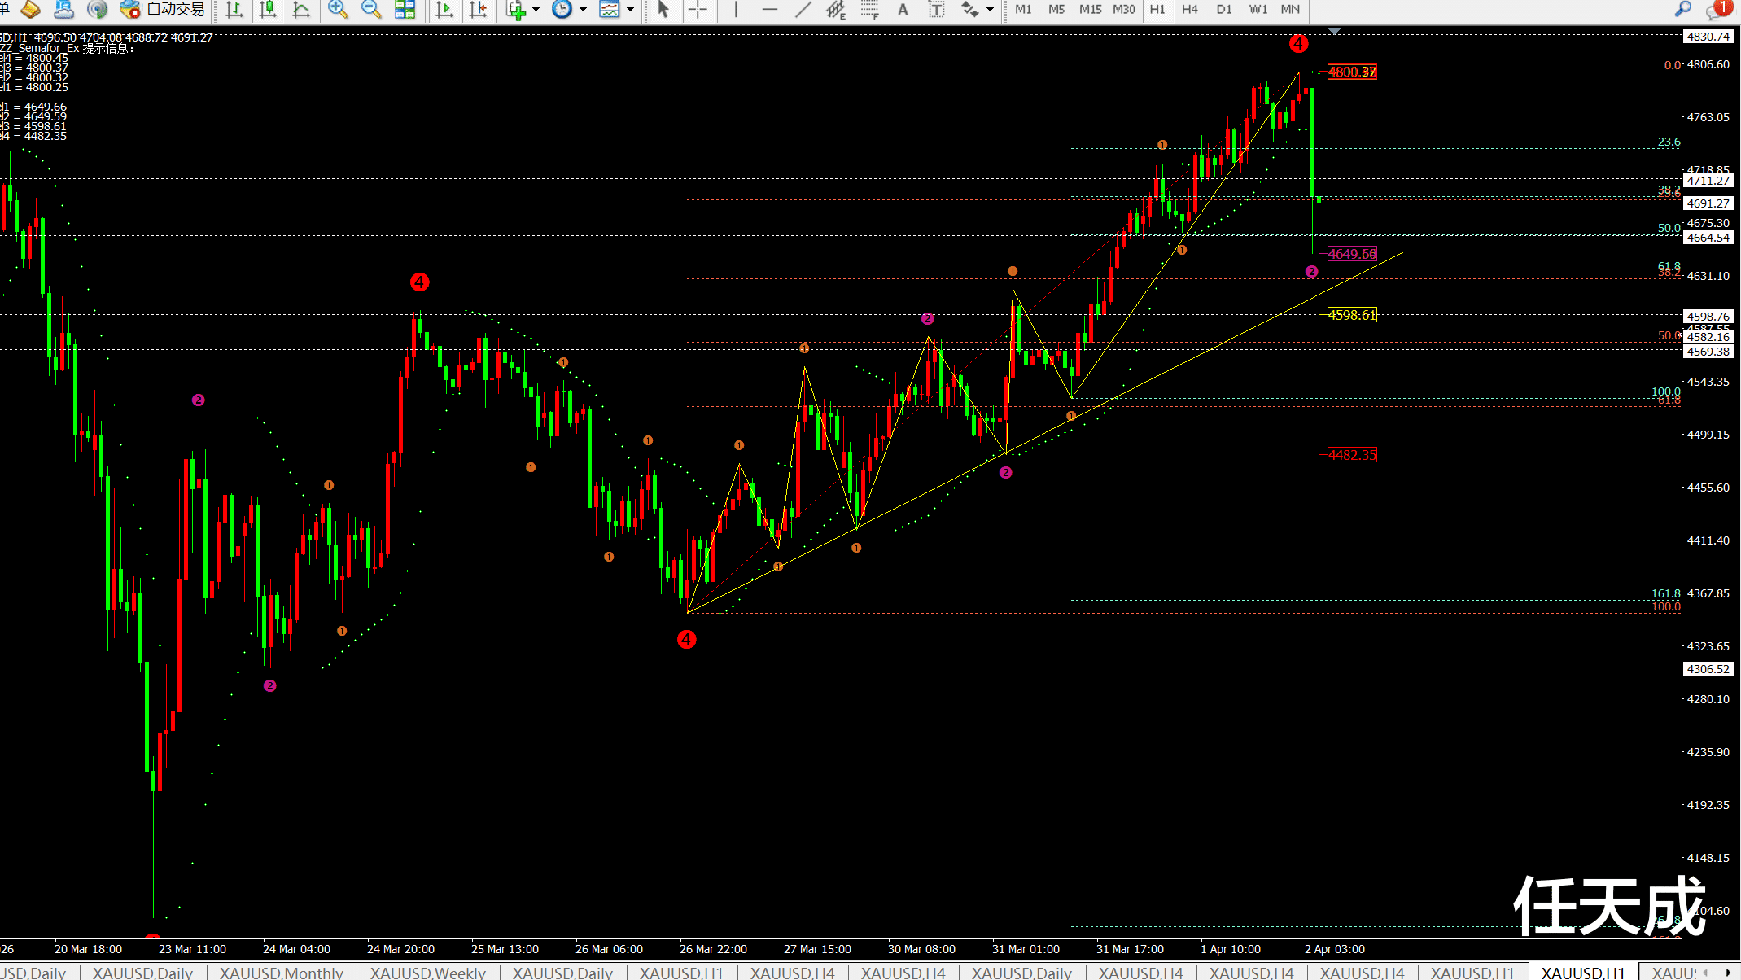Select the Draw Vertical Line tool
This screenshot has width=1741, height=980.
coord(736,10)
